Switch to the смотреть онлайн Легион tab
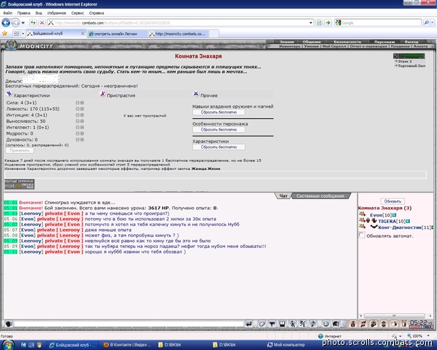437x350 pixels. pyautogui.click(x=117, y=34)
